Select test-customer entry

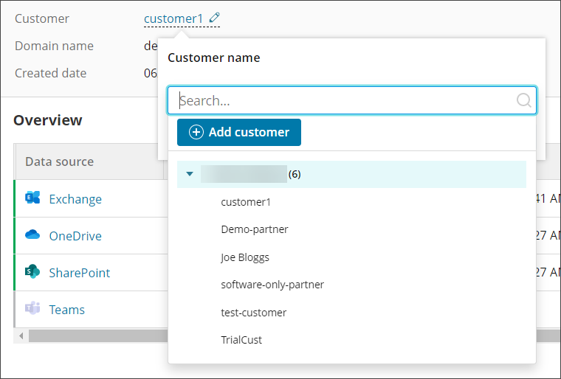click(x=253, y=313)
